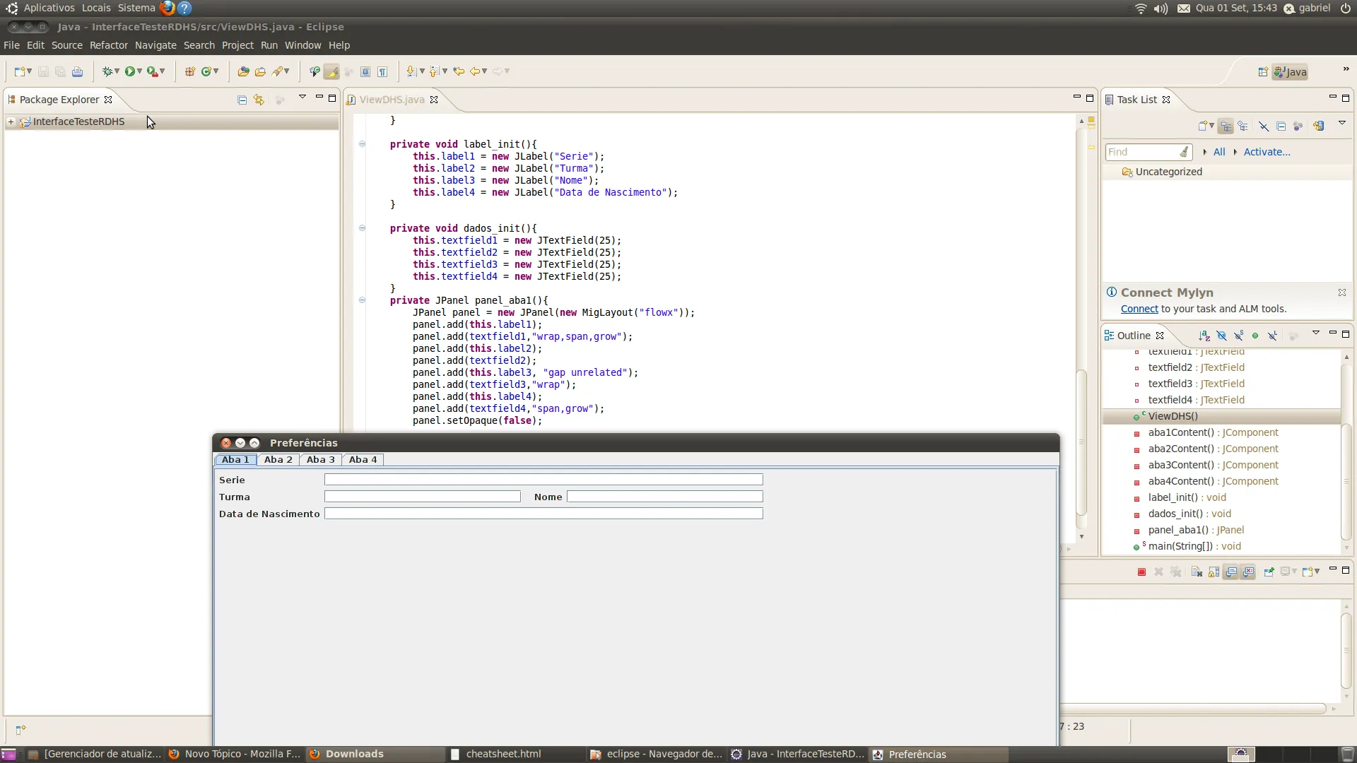Expand the InterfaceTesteRDHS project node
This screenshot has height=763, width=1357.
pos(11,122)
